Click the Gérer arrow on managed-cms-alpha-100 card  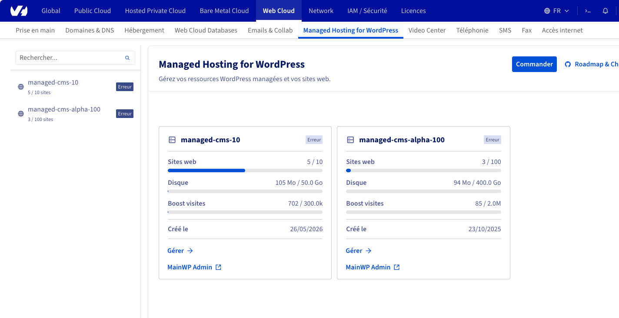(368, 251)
